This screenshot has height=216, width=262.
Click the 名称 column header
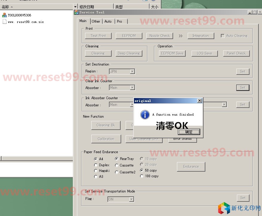click(x=5, y=7)
